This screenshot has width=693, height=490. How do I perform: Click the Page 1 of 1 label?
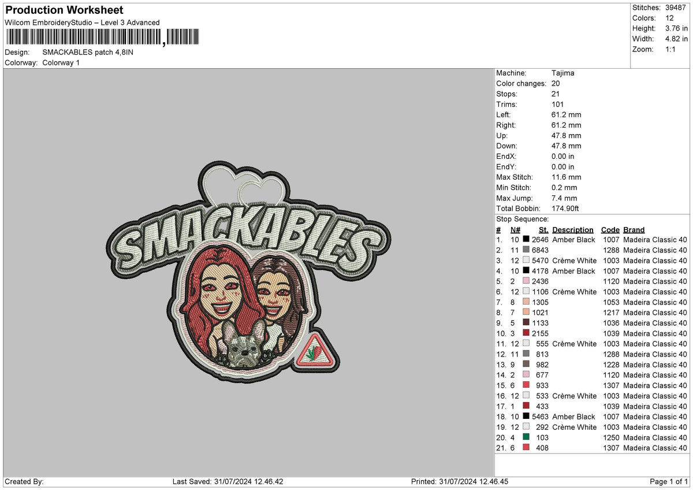click(x=669, y=481)
